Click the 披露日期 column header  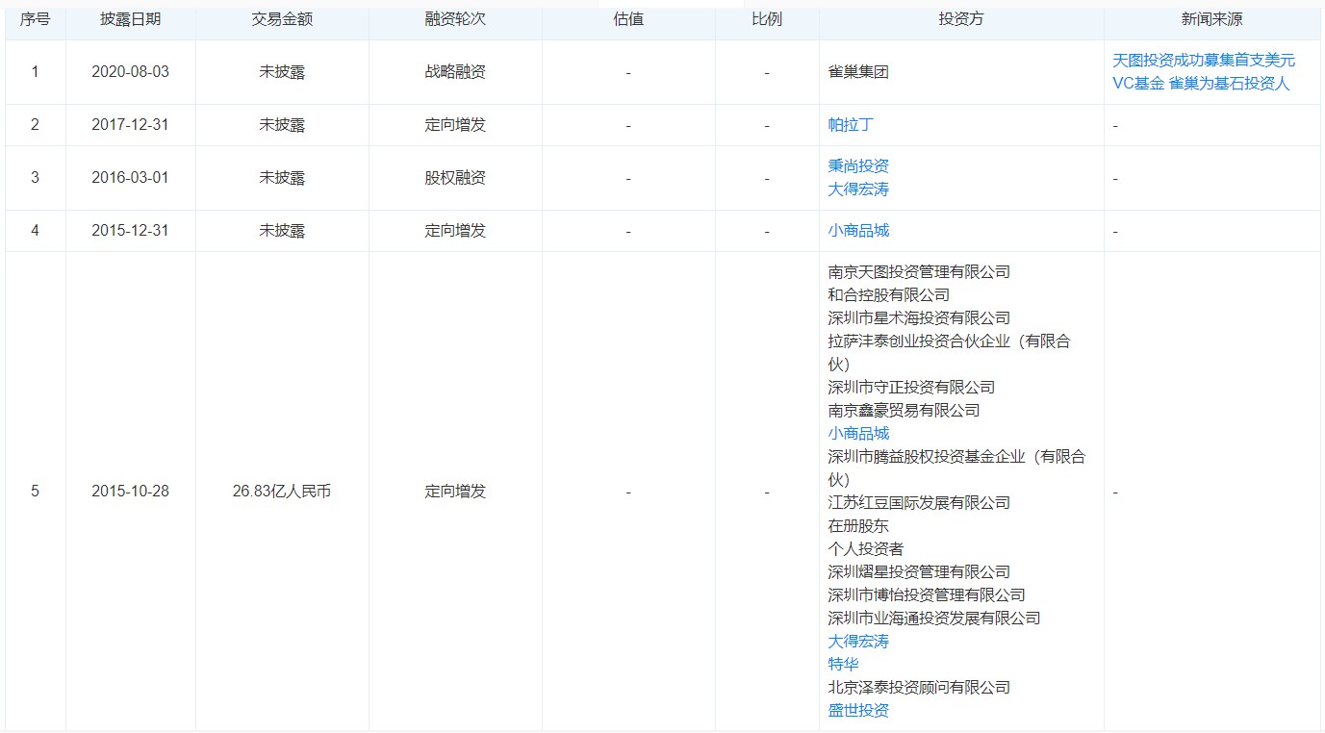click(x=130, y=20)
